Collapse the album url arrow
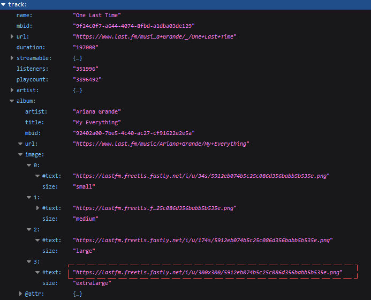Screen dimensions: 371x300 coord(20,144)
